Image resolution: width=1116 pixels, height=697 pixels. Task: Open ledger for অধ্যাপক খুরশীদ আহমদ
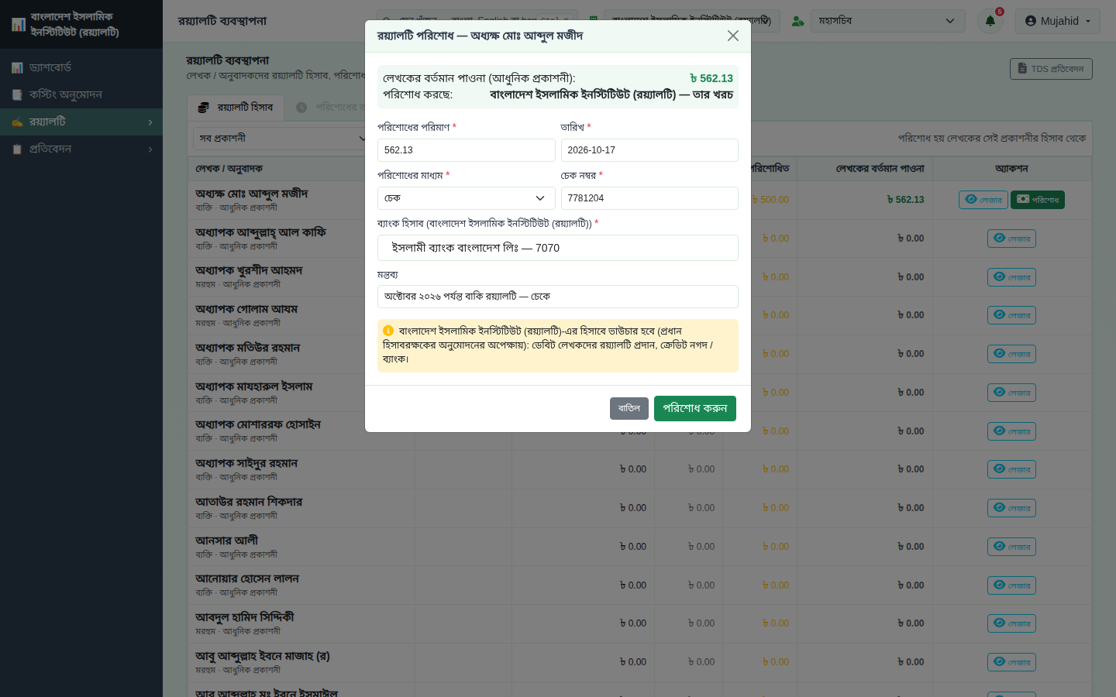[x=1011, y=277]
